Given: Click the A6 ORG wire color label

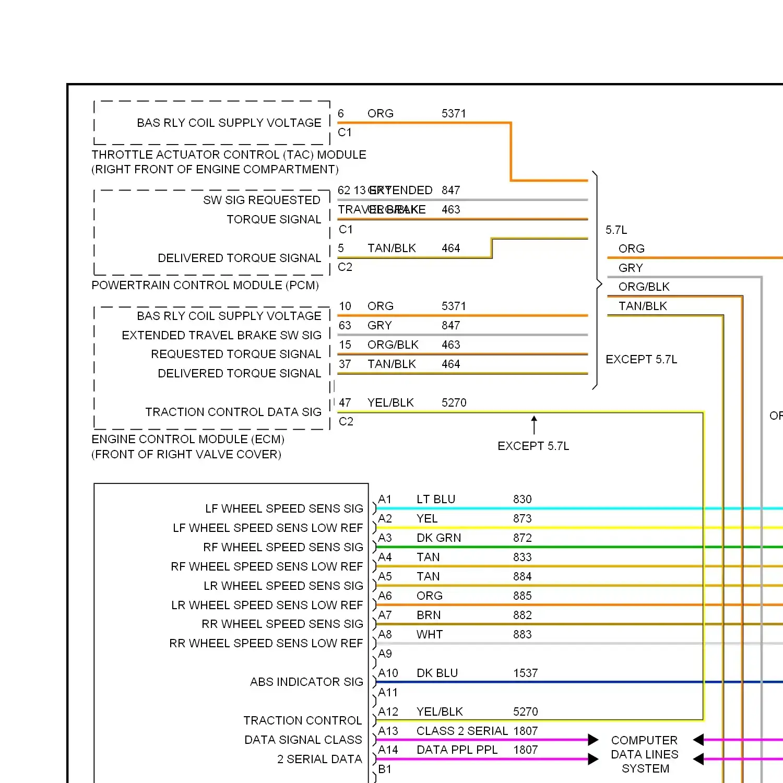Looking at the screenshot, I should [430, 596].
